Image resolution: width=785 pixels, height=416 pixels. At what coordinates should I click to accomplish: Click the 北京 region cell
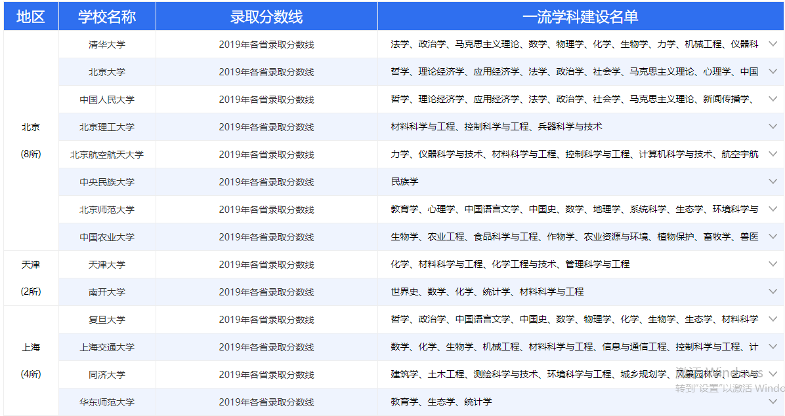(31, 140)
